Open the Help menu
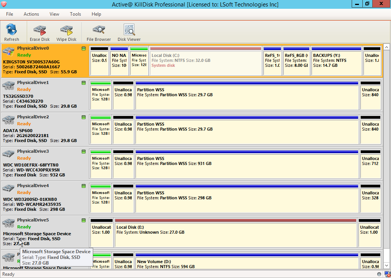 click(96, 14)
